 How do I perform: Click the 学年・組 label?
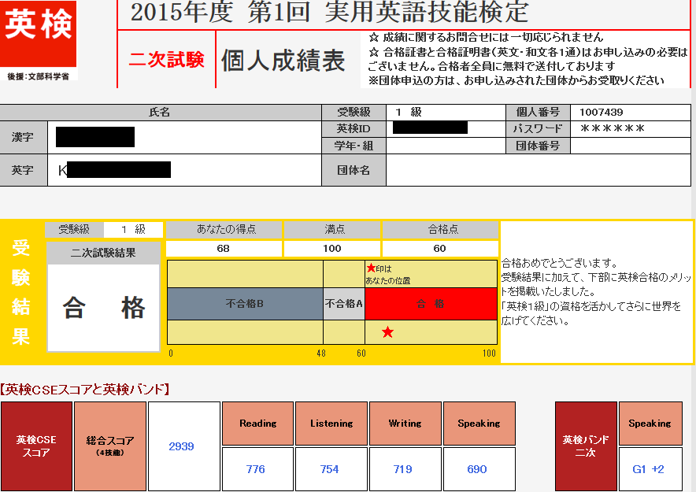coord(354,146)
